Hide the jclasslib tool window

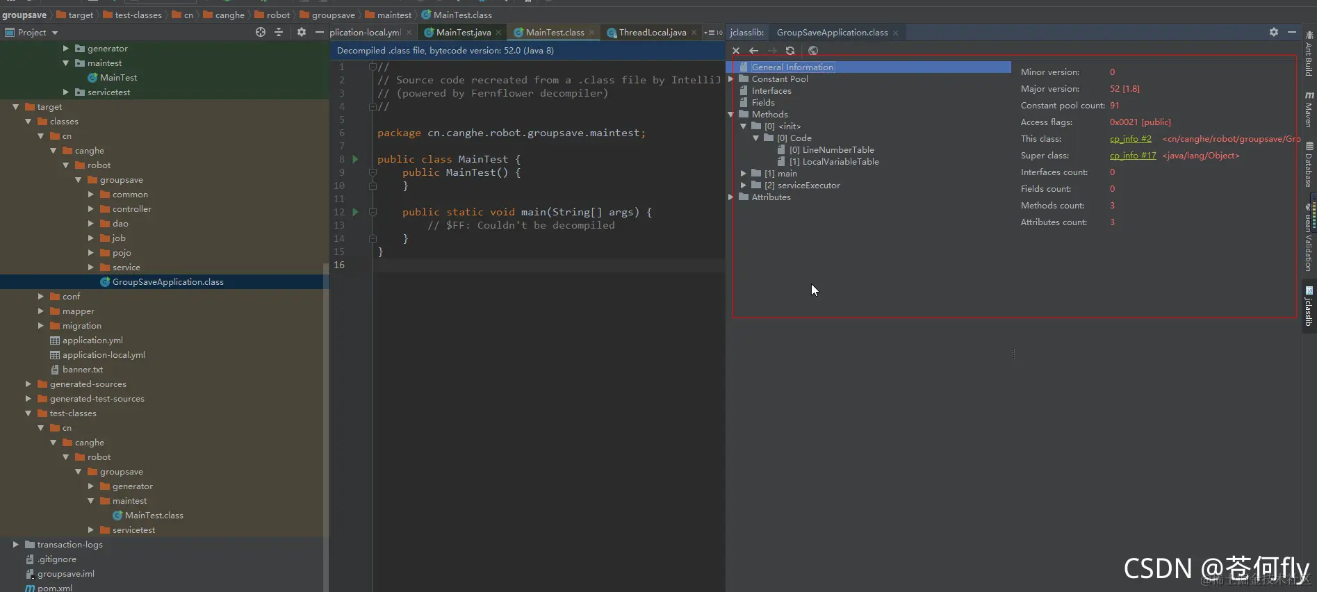1292,32
